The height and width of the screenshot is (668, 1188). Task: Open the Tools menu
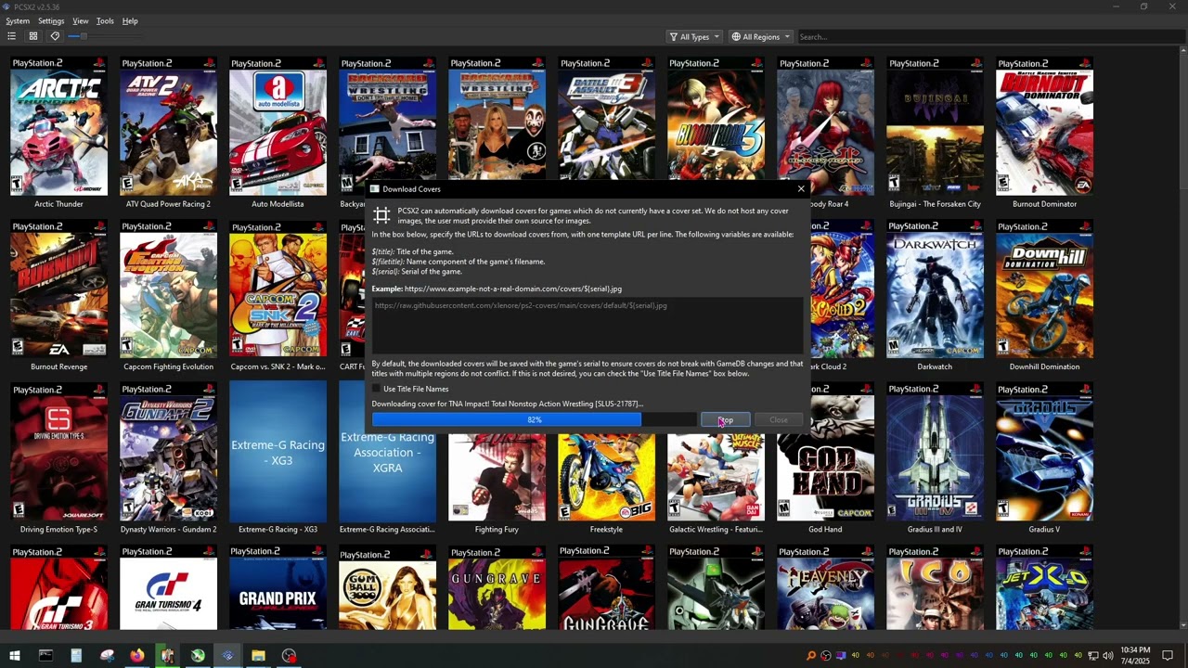click(106, 20)
